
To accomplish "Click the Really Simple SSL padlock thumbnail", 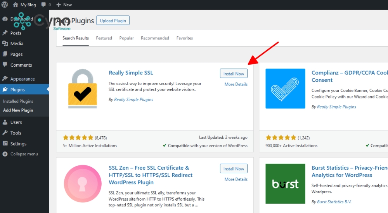I will click(82, 88).
